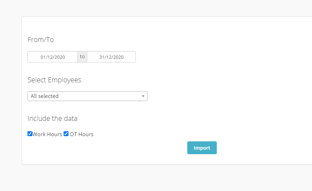Screen dimensions: 312x191
Task: Uncheck the OT Hours checkbox
Action: [66, 134]
